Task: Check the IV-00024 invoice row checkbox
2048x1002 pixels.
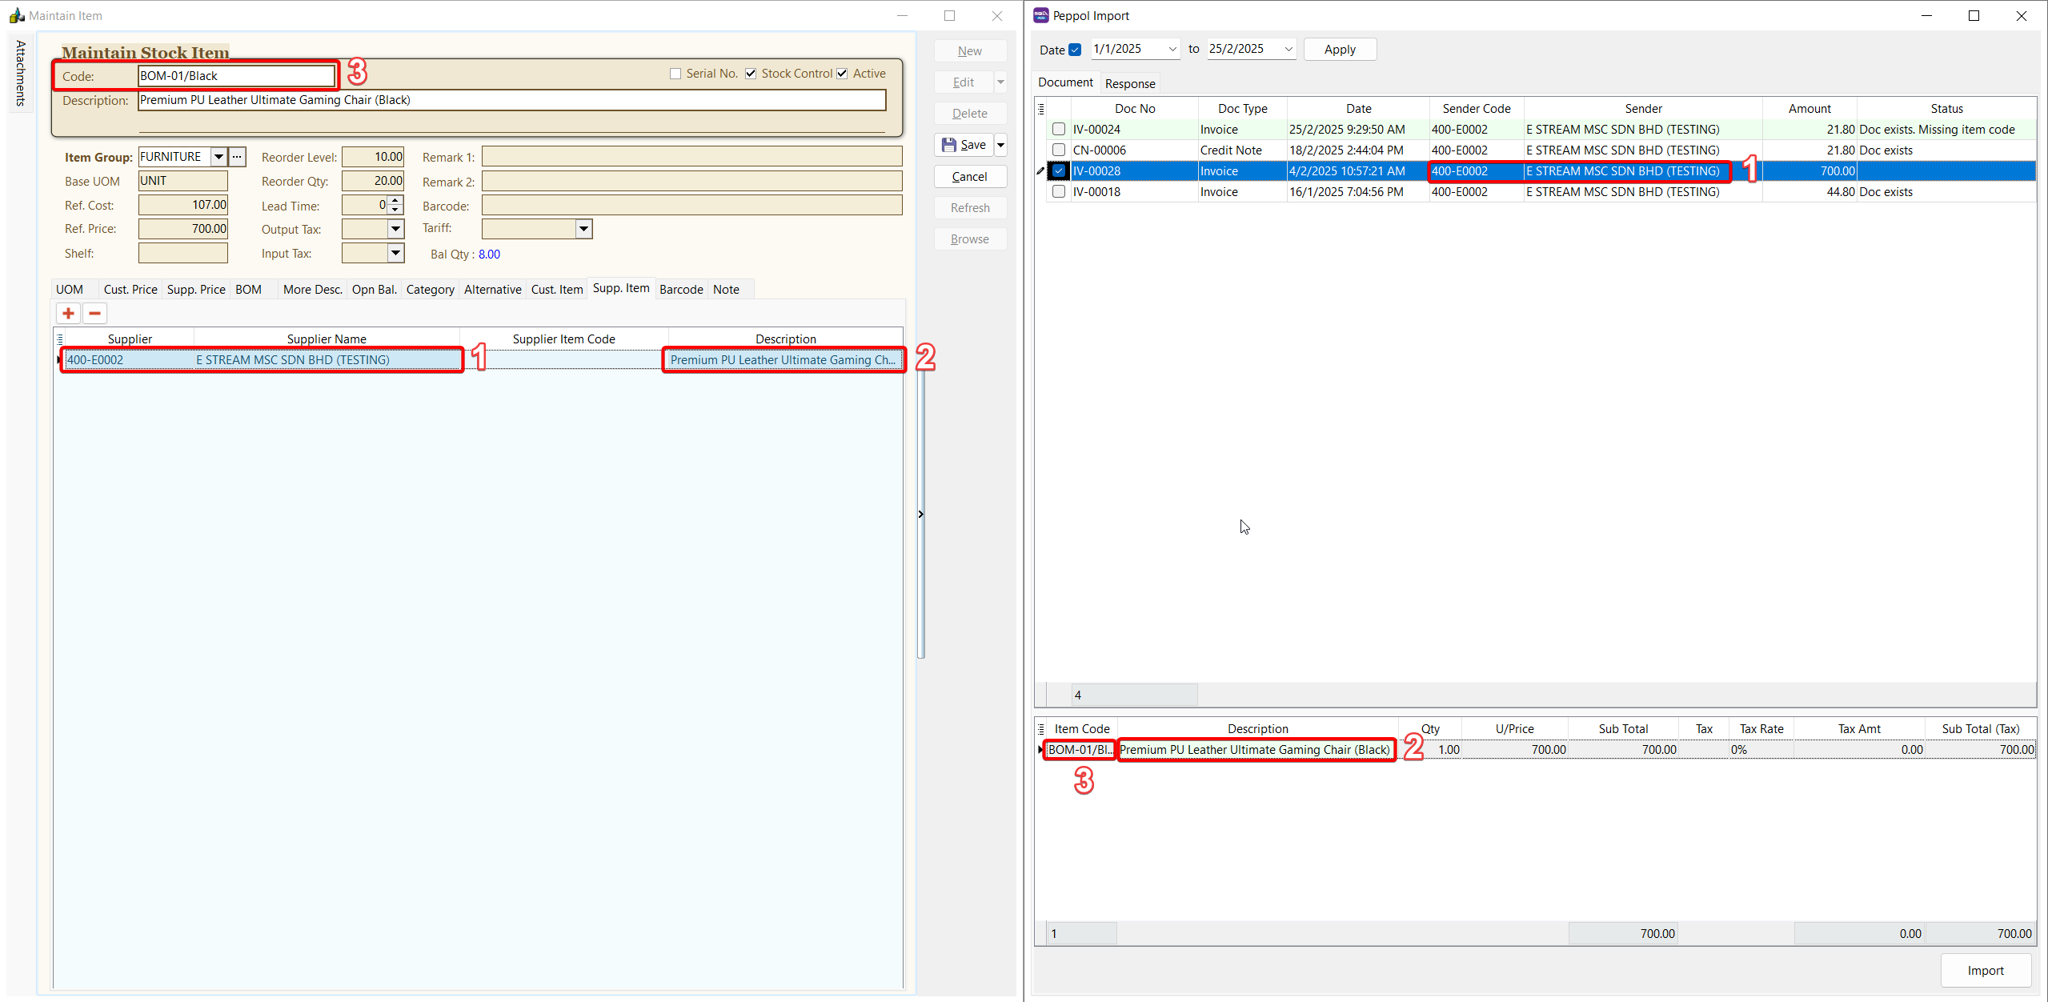Action: pyautogui.click(x=1059, y=129)
